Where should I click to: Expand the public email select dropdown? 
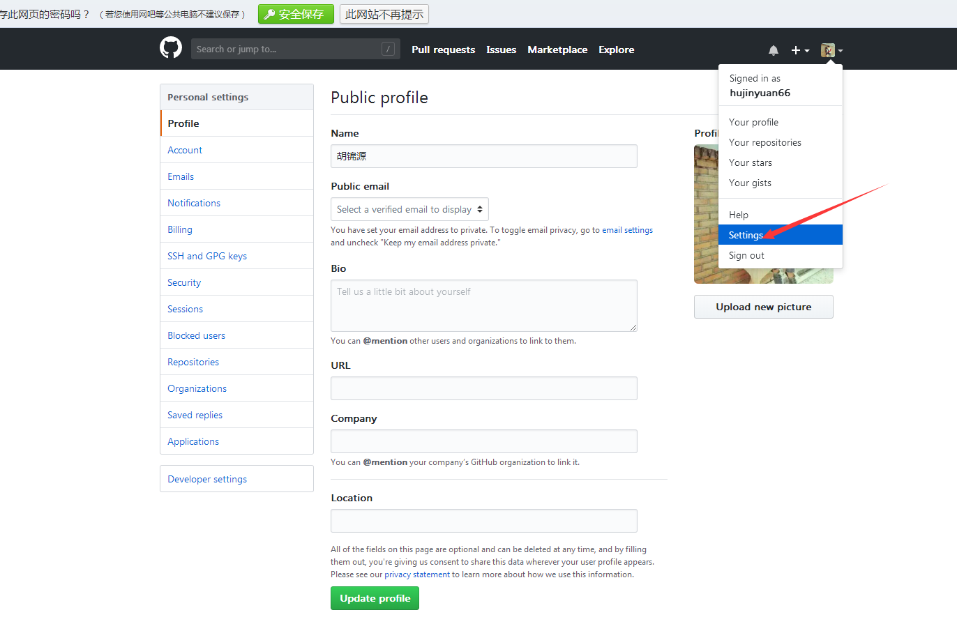409,209
